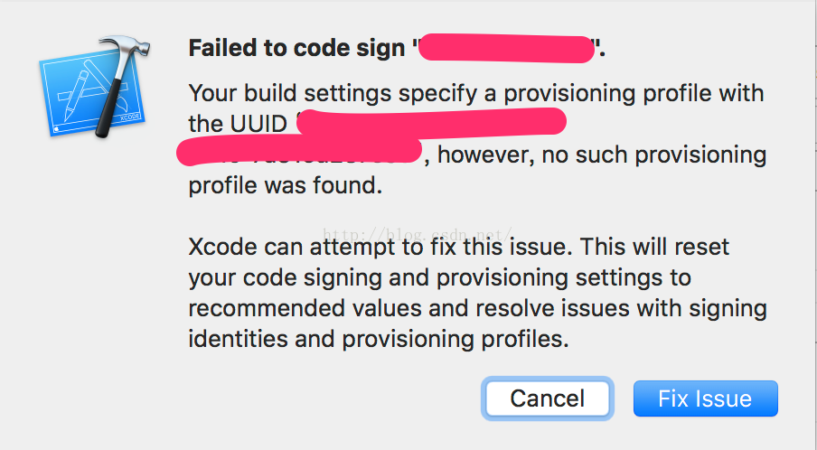This screenshot has width=817, height=450.
Task: Click "Xcode can attempt to fix" sentence
Action: [458, 247]
